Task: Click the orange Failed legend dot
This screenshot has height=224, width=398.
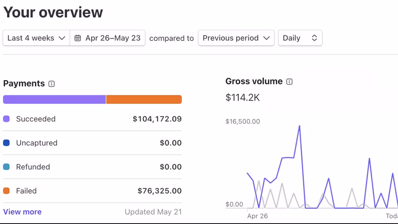Action: coord(6,191)
